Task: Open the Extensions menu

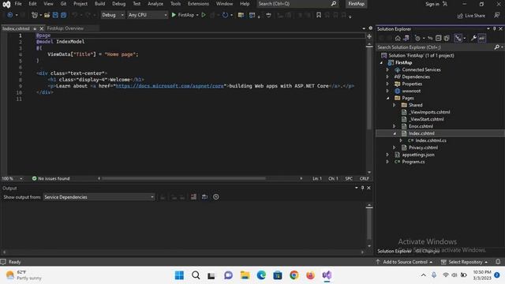Action: pyautogui.click(x=198, y=4)
